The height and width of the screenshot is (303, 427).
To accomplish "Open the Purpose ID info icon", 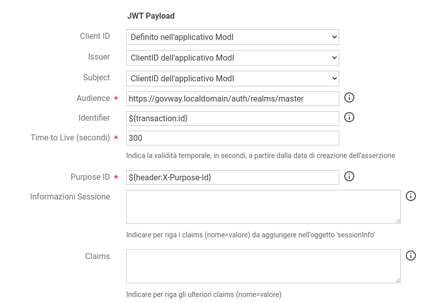I will click(x=349, y=176).
